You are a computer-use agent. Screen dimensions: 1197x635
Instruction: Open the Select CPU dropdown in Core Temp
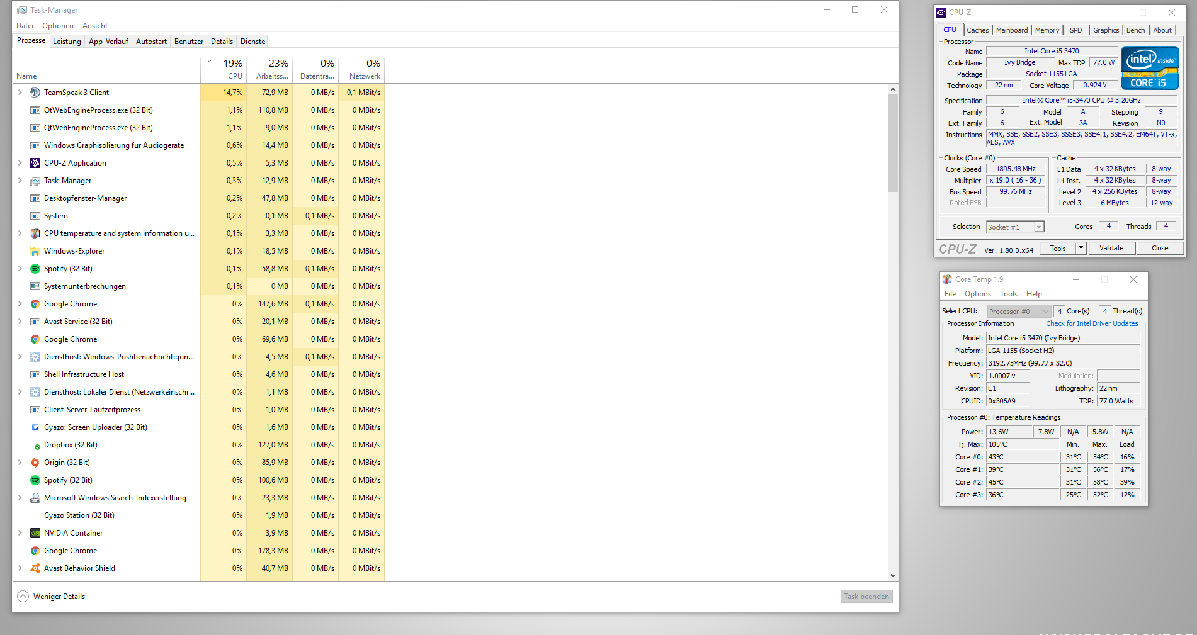point(1019,312)
